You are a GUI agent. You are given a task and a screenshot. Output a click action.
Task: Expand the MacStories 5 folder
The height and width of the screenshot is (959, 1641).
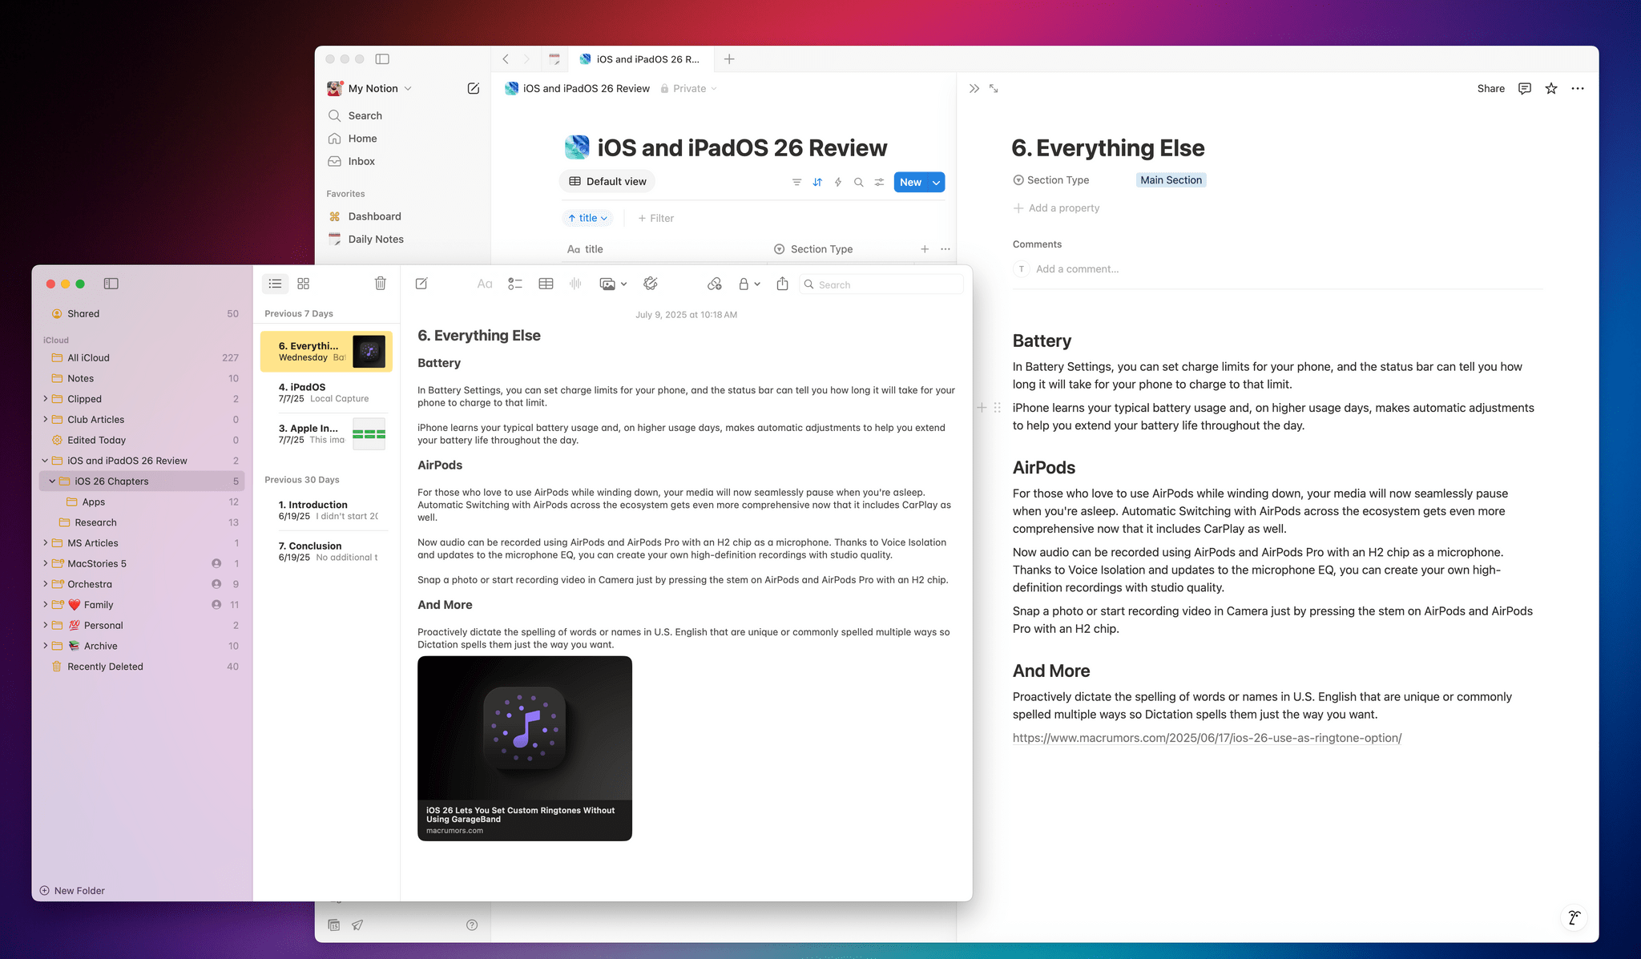click(x=45, y=564)
